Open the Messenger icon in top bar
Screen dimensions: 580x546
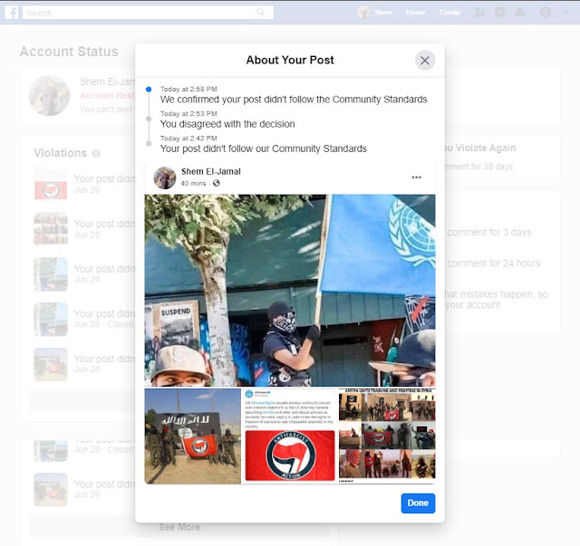coord(499,13)
